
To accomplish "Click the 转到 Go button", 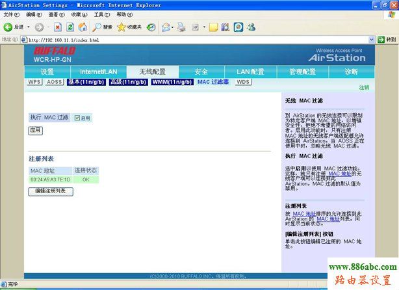I will (x=390, y=40).
